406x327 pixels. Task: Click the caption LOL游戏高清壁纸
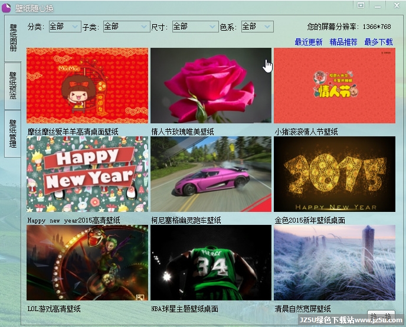point(54,309)
